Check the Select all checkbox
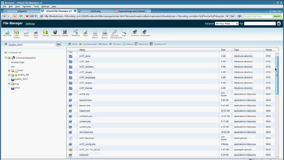 (136, 44)
